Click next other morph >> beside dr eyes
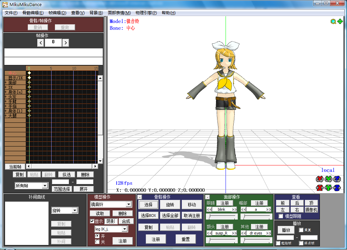The width and height of the screenshot is (347, 250). [268, 233]
